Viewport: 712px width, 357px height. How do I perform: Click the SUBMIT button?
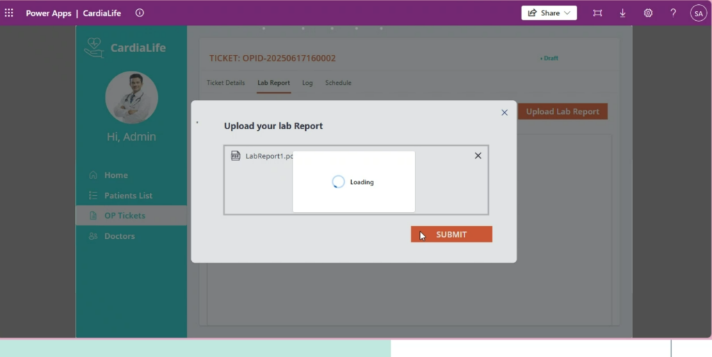pyautogui.click(x=451, y=234)
